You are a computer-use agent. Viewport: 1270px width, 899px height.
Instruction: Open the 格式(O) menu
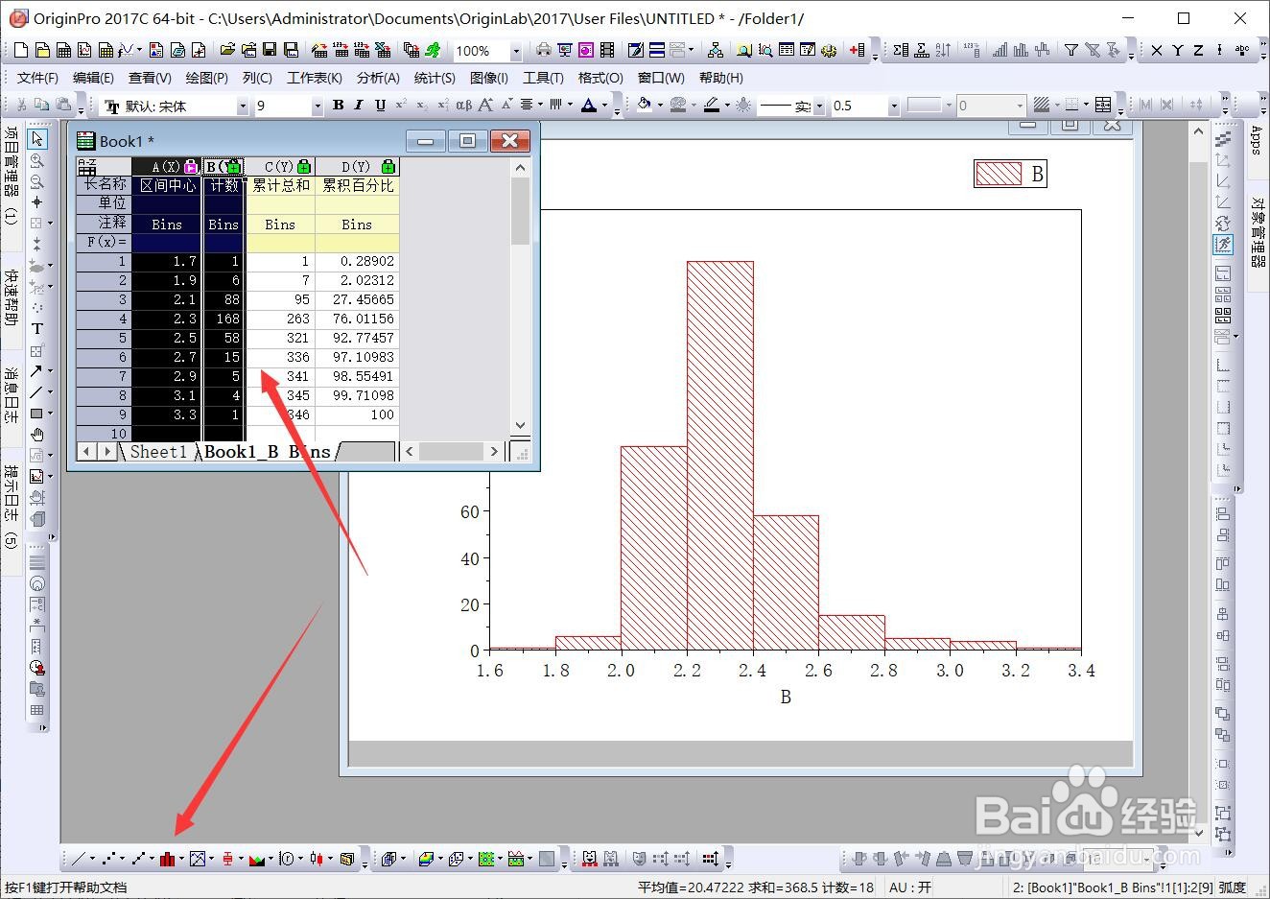click(600, 78)
